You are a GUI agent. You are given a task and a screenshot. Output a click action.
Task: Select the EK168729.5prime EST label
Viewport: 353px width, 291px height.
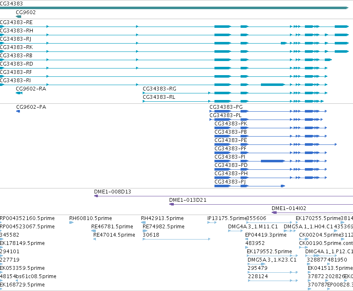coord(22,285)
